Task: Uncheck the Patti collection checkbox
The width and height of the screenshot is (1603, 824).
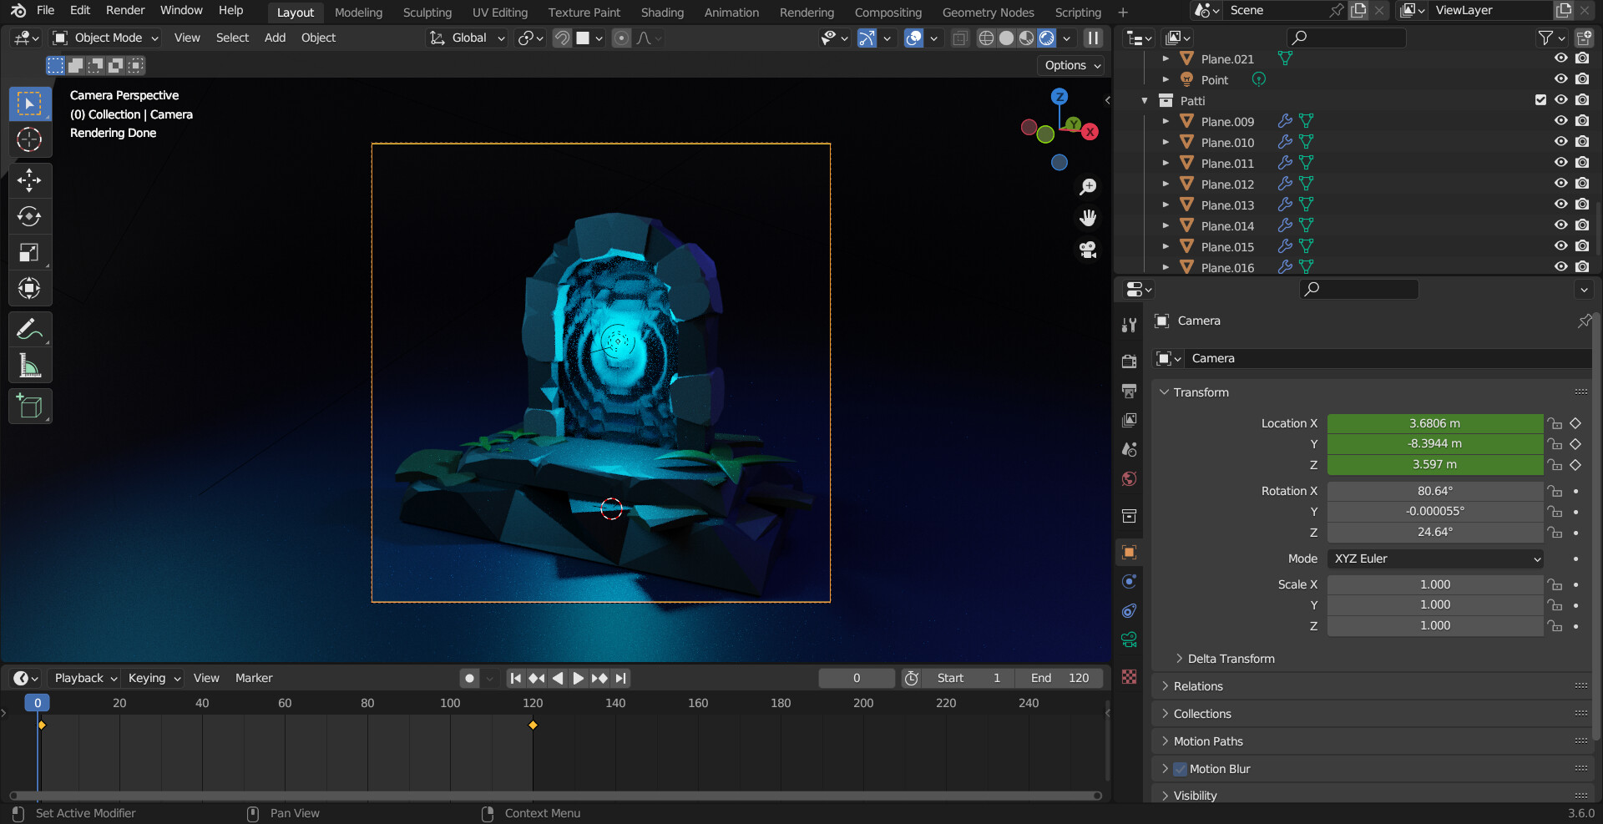Action: 1540,100
